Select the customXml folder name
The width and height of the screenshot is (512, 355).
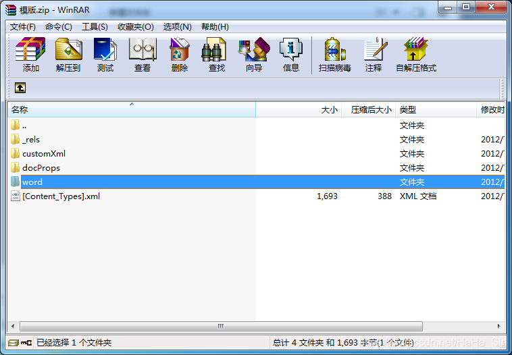[44, 154]
